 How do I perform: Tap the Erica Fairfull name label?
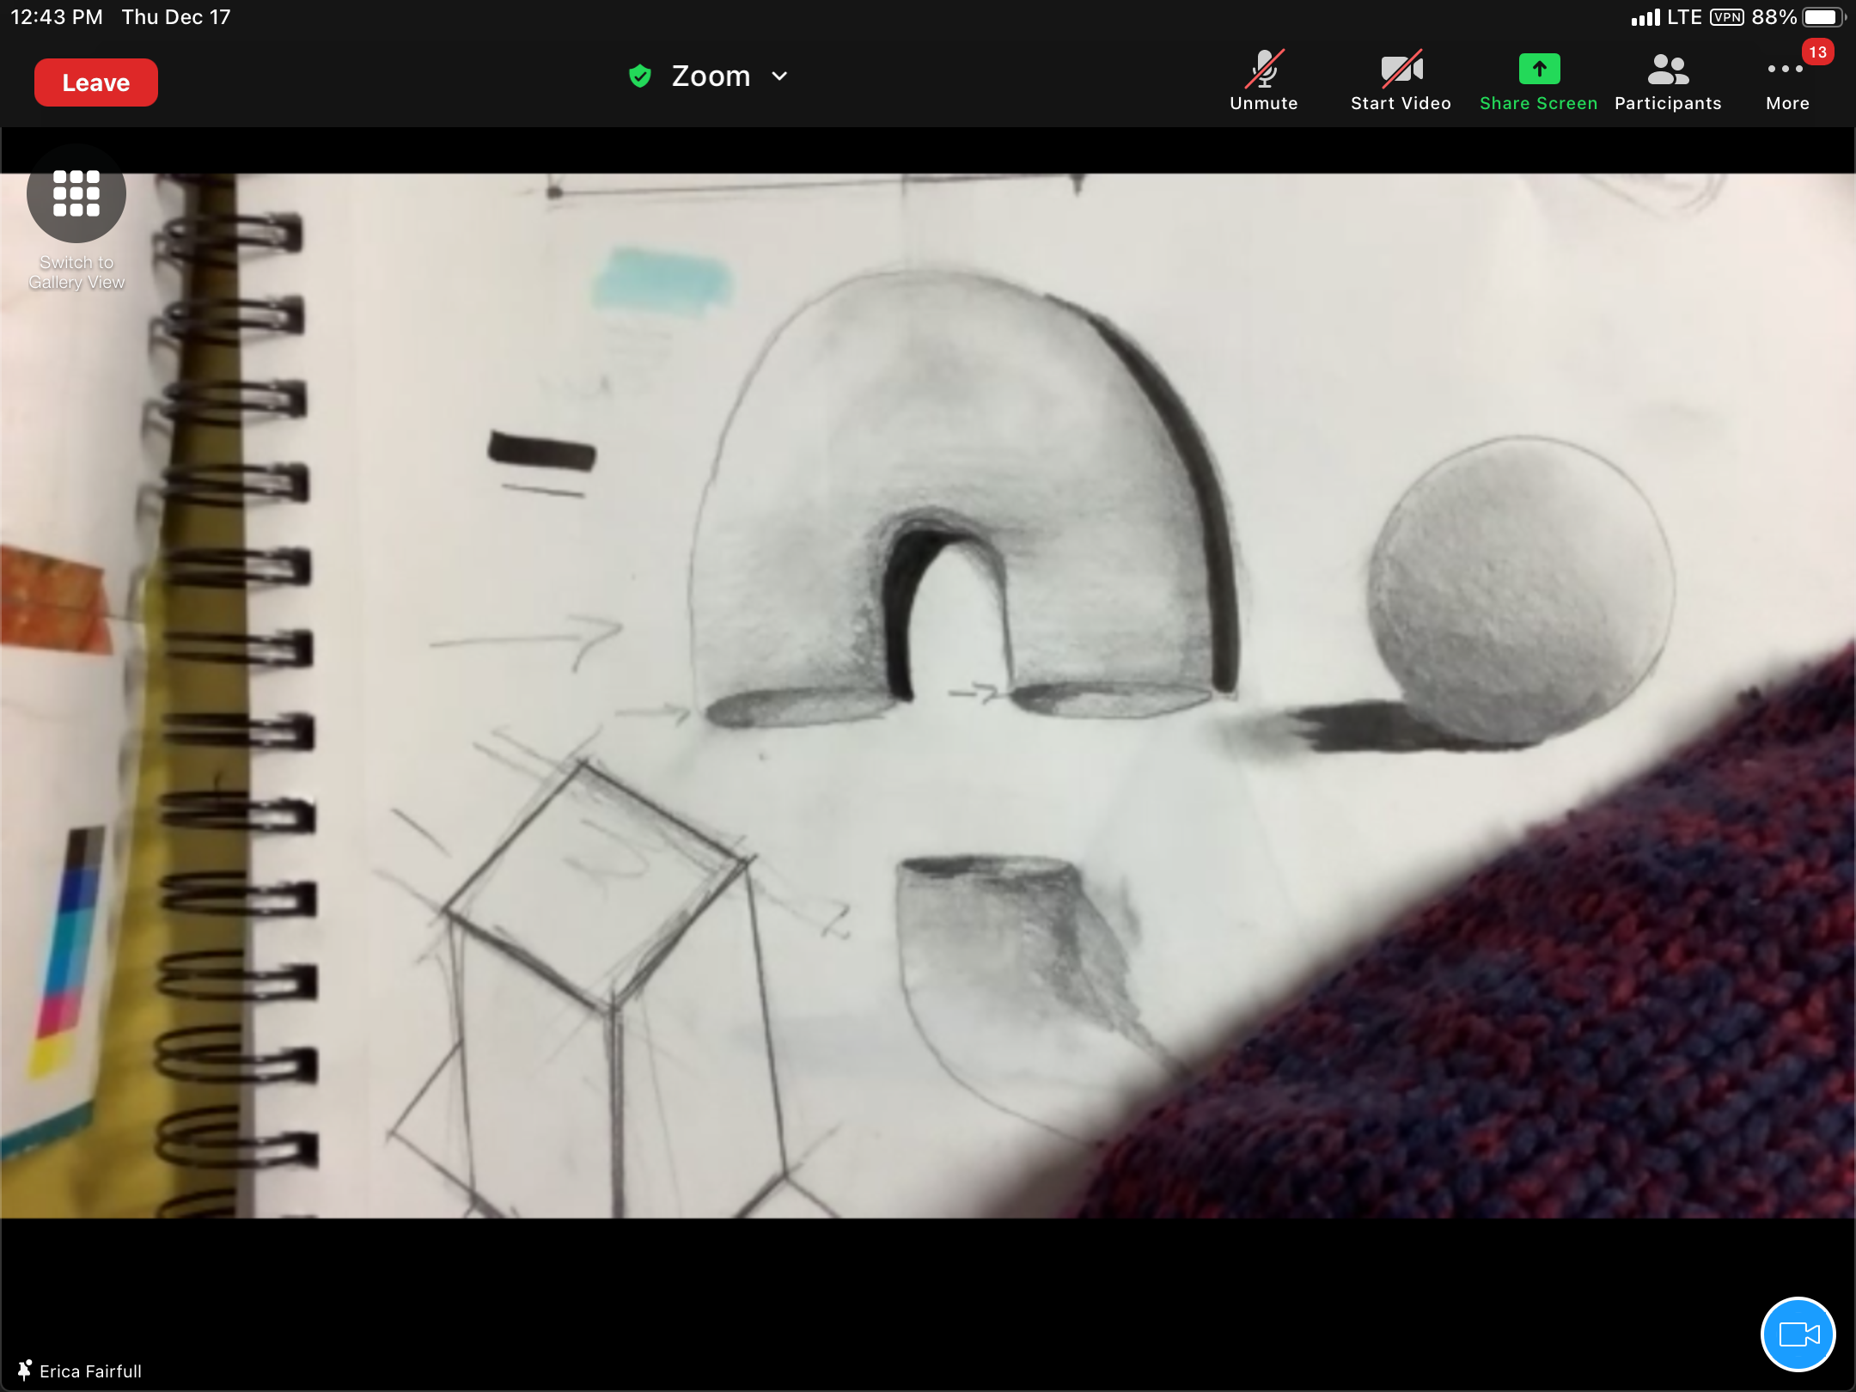[x=90, y=1371]
